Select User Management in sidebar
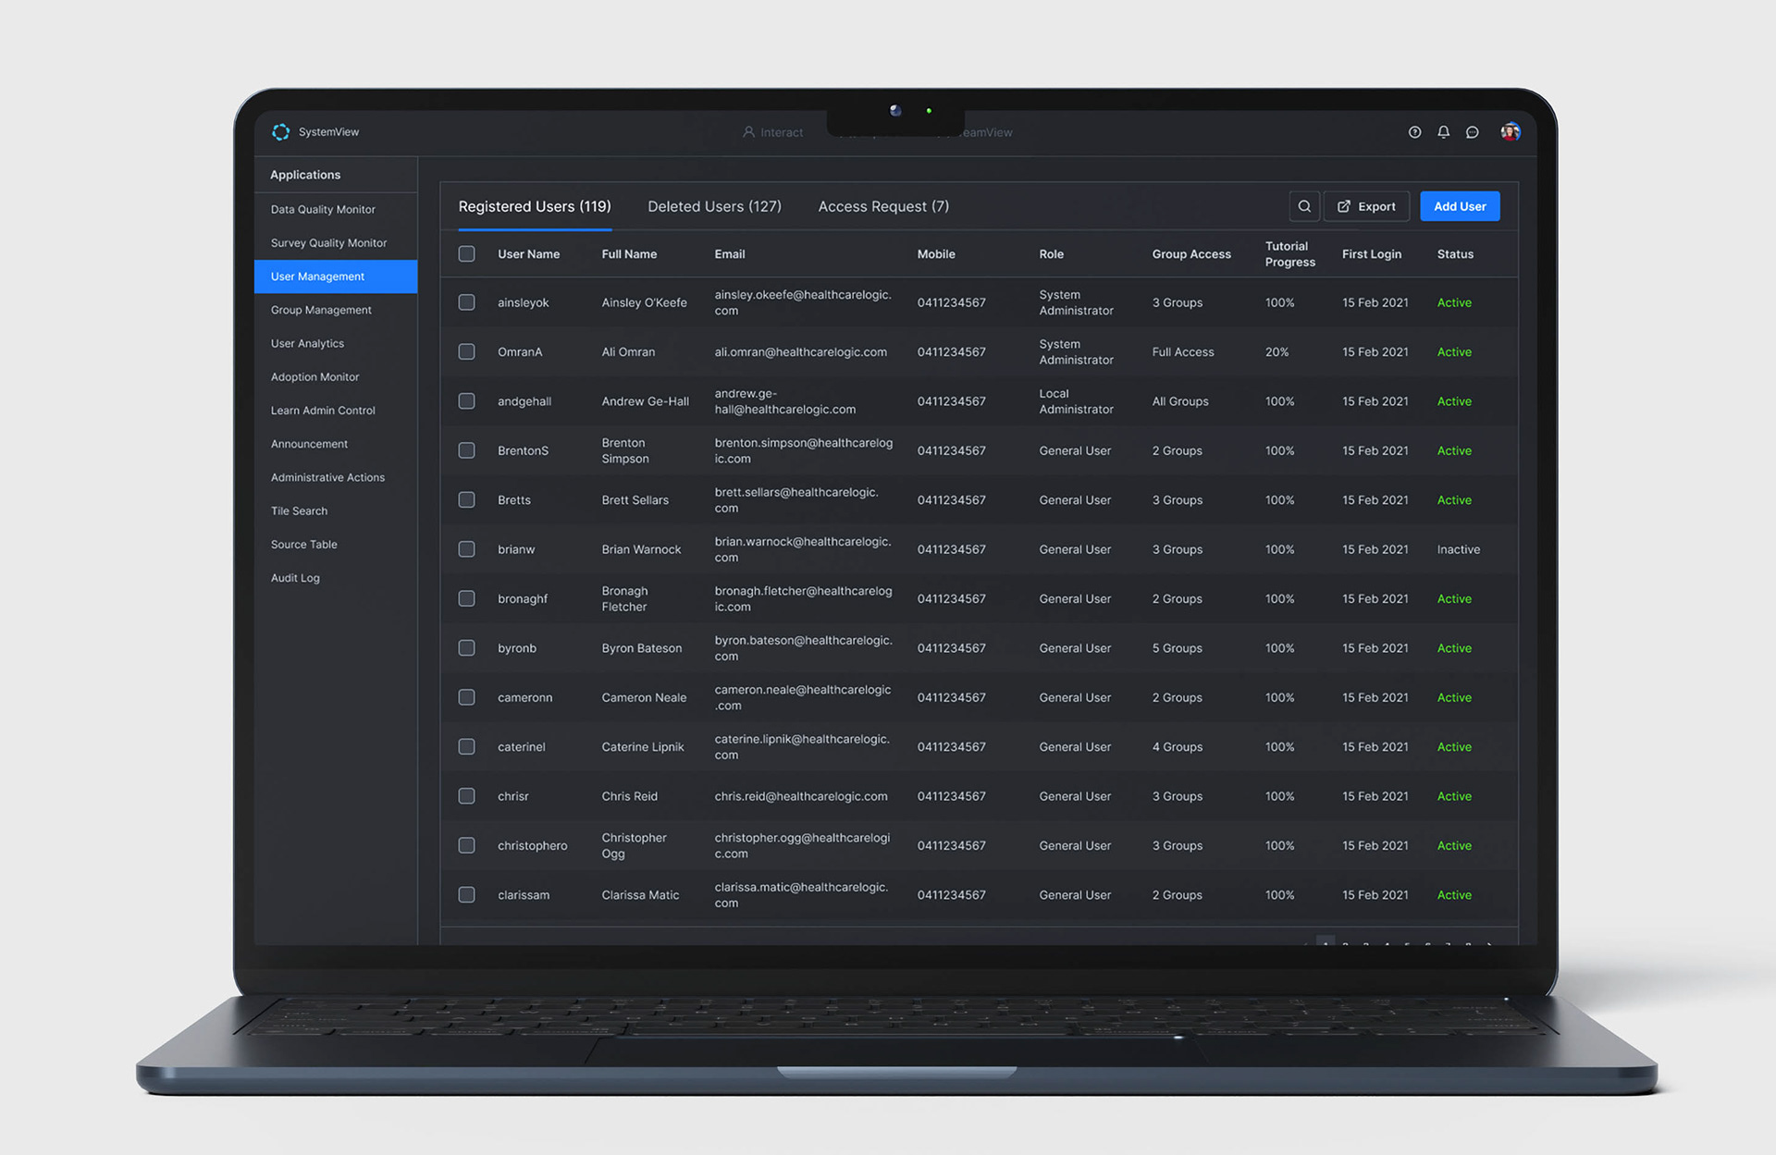The image size is (1776, 1155). click(336, 276)
